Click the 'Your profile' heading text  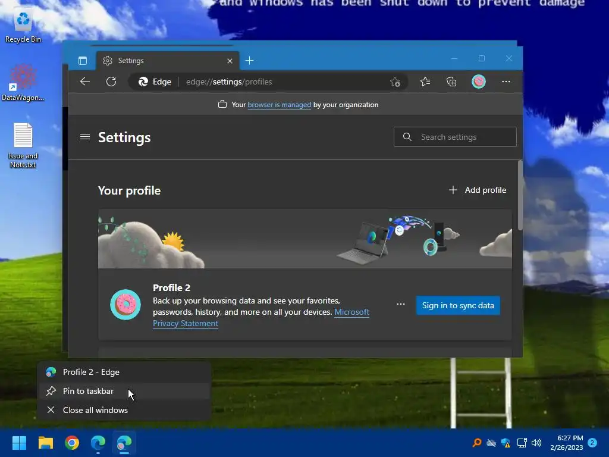[129, 190]
